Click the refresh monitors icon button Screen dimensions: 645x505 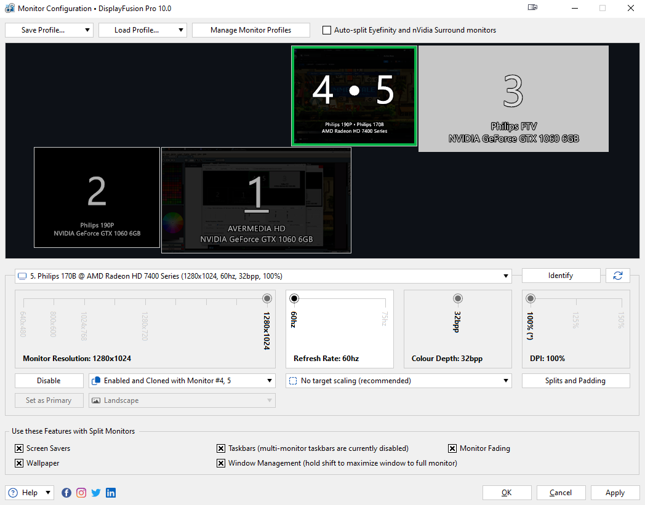tap(618, 276)
